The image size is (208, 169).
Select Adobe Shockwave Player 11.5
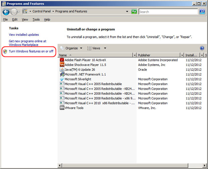[86, 65]
